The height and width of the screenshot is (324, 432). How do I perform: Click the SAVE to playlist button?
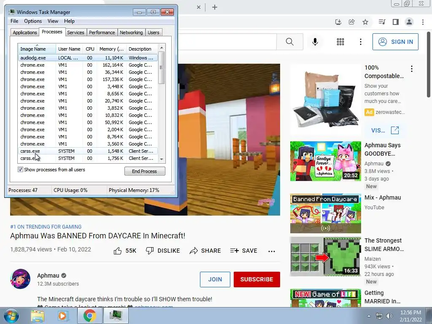point(244,251)
